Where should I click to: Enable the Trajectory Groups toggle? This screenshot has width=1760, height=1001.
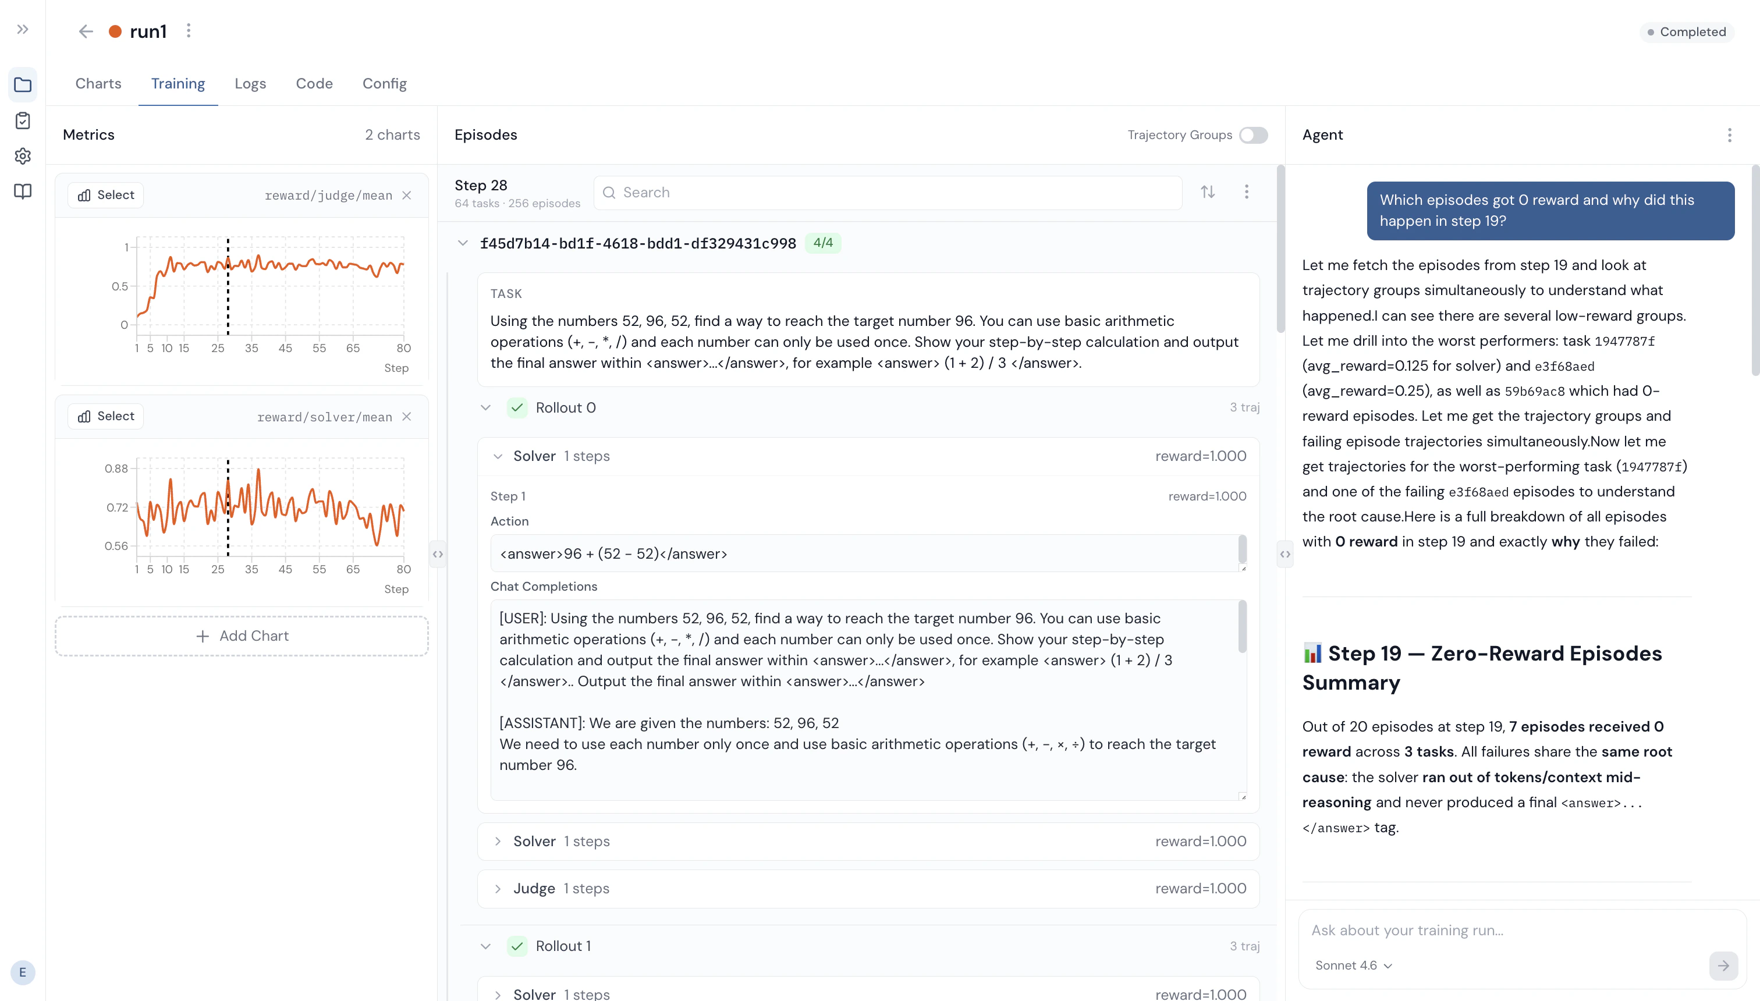(1253, 136)
